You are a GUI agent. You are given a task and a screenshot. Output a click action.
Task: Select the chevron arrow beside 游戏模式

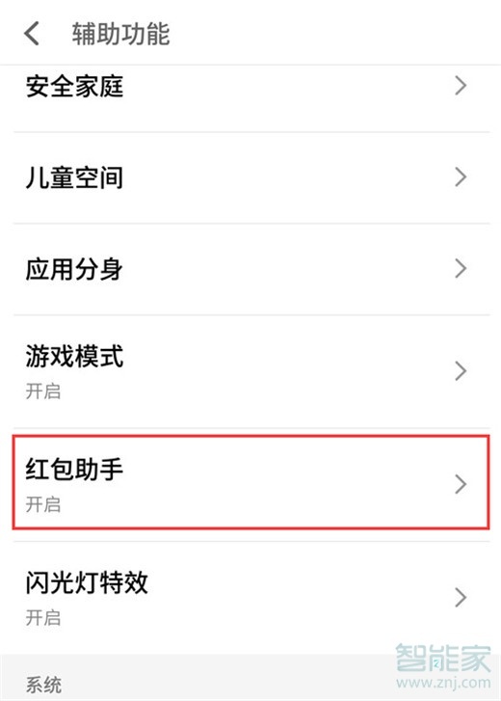pyautogui.click(x=461, y=371)
